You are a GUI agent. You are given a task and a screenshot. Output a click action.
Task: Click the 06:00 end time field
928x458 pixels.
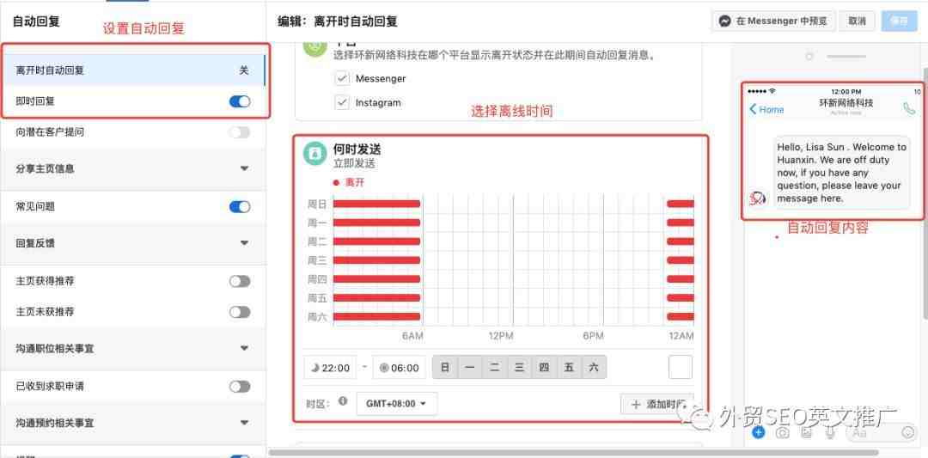tap(400, 368)
